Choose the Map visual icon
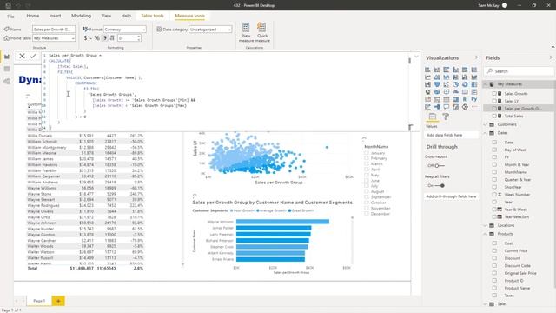The height and width of the screenshot is (313, 556). click(427, 92)
